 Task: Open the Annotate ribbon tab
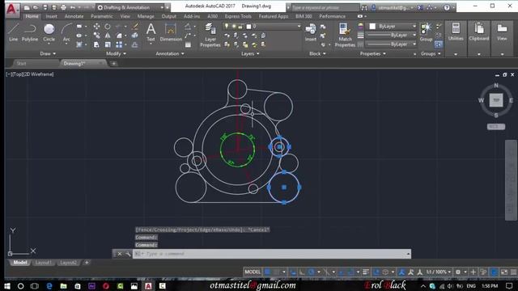(x=74, y=16)
